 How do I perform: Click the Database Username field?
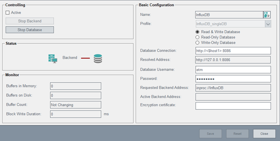click(x=233, y=70)
